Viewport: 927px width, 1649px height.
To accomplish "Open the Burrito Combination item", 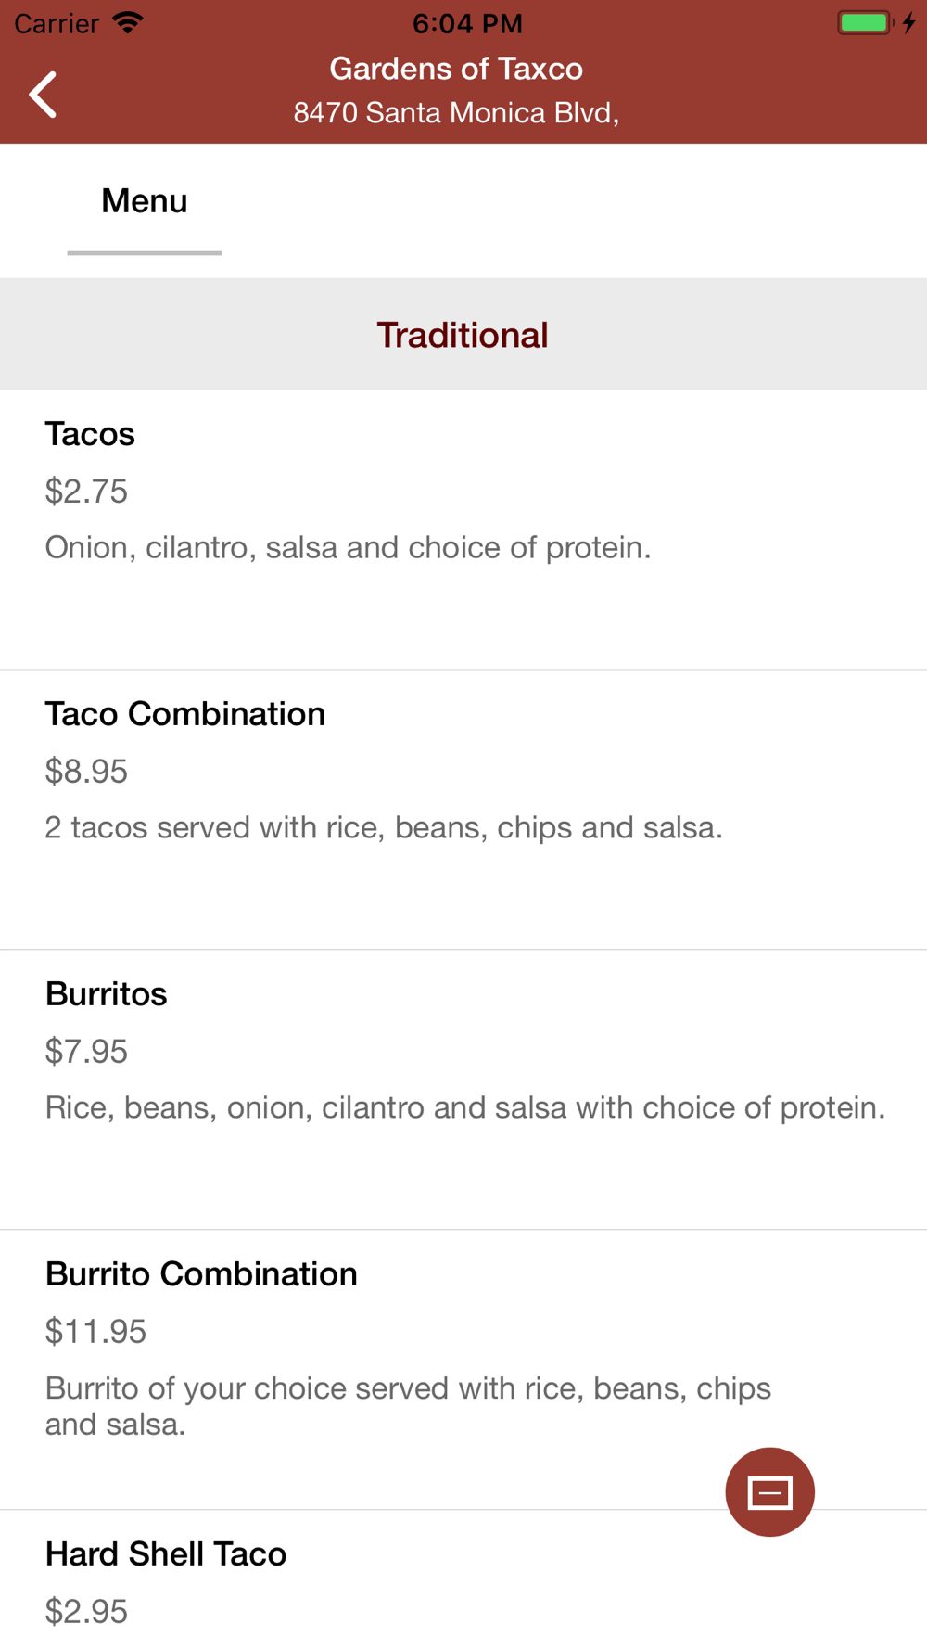I will pos(201,1274).
